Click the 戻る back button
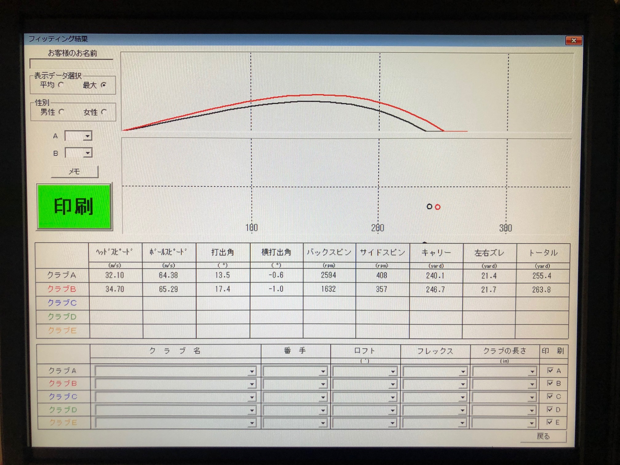The image size is (620, 465). pyautogui.click(x=543, y=436)
